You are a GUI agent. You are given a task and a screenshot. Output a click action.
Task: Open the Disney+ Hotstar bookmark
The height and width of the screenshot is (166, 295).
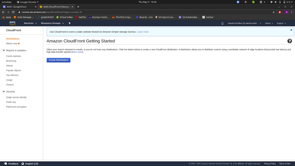click(99, 17)
